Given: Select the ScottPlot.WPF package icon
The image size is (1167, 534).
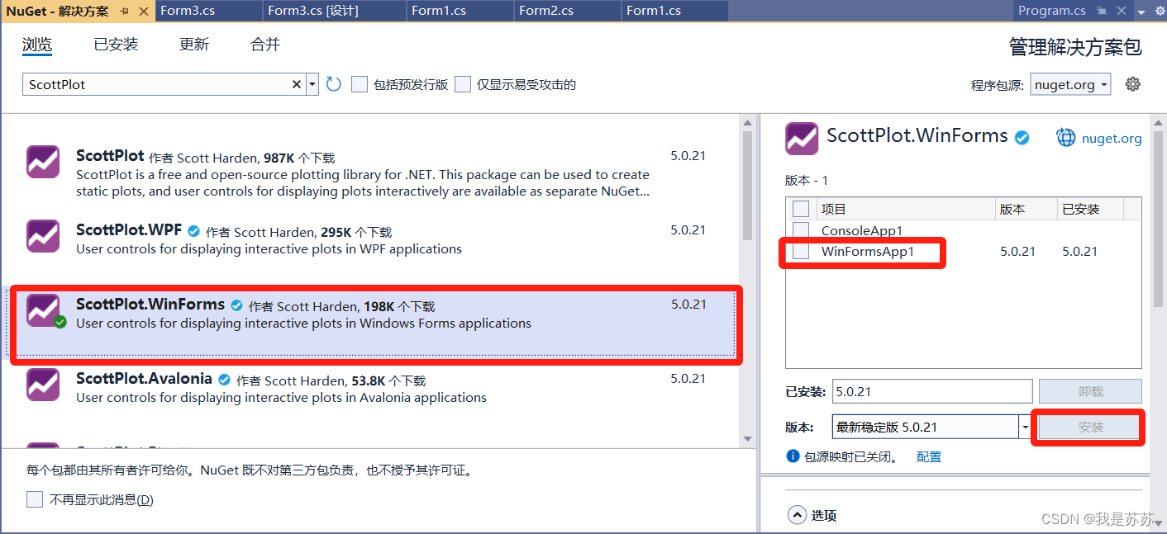Looking at the screenshot, I should (43, 236).
